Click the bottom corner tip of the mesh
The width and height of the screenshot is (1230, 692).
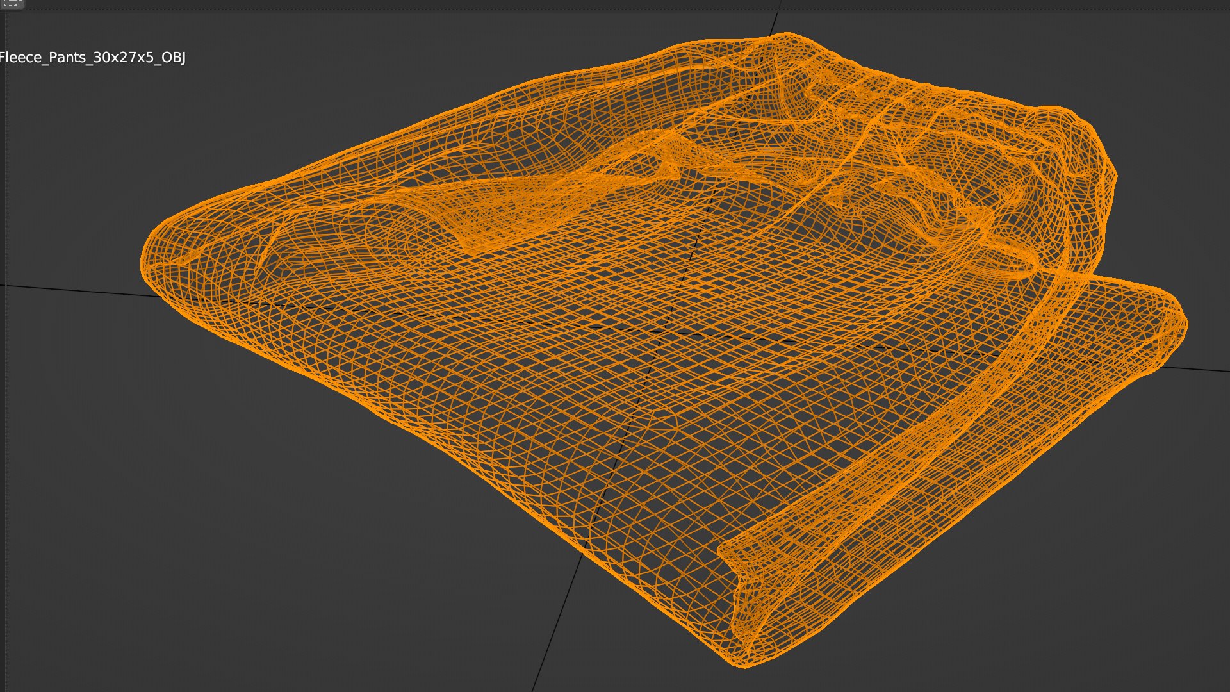tap(743, 665)
